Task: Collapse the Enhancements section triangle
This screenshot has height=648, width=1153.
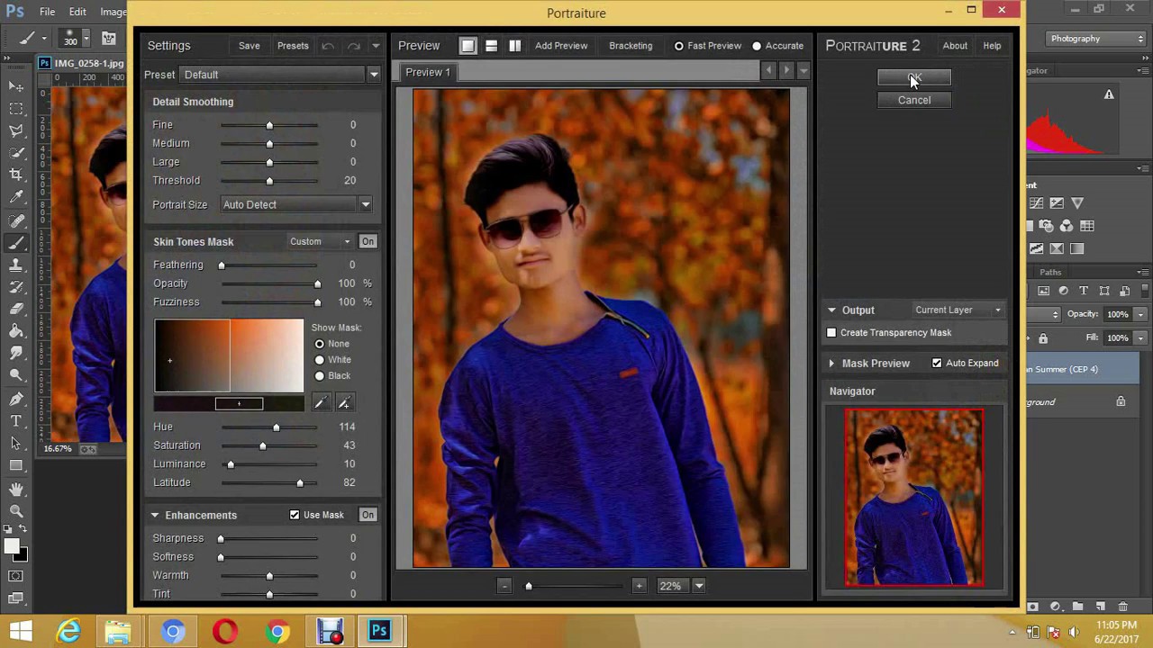Action: (x=155, y=516)
